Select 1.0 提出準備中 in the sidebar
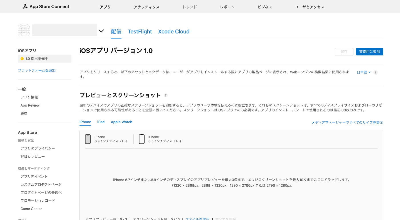Screen dimensions: 400x220 pos(45,59)
